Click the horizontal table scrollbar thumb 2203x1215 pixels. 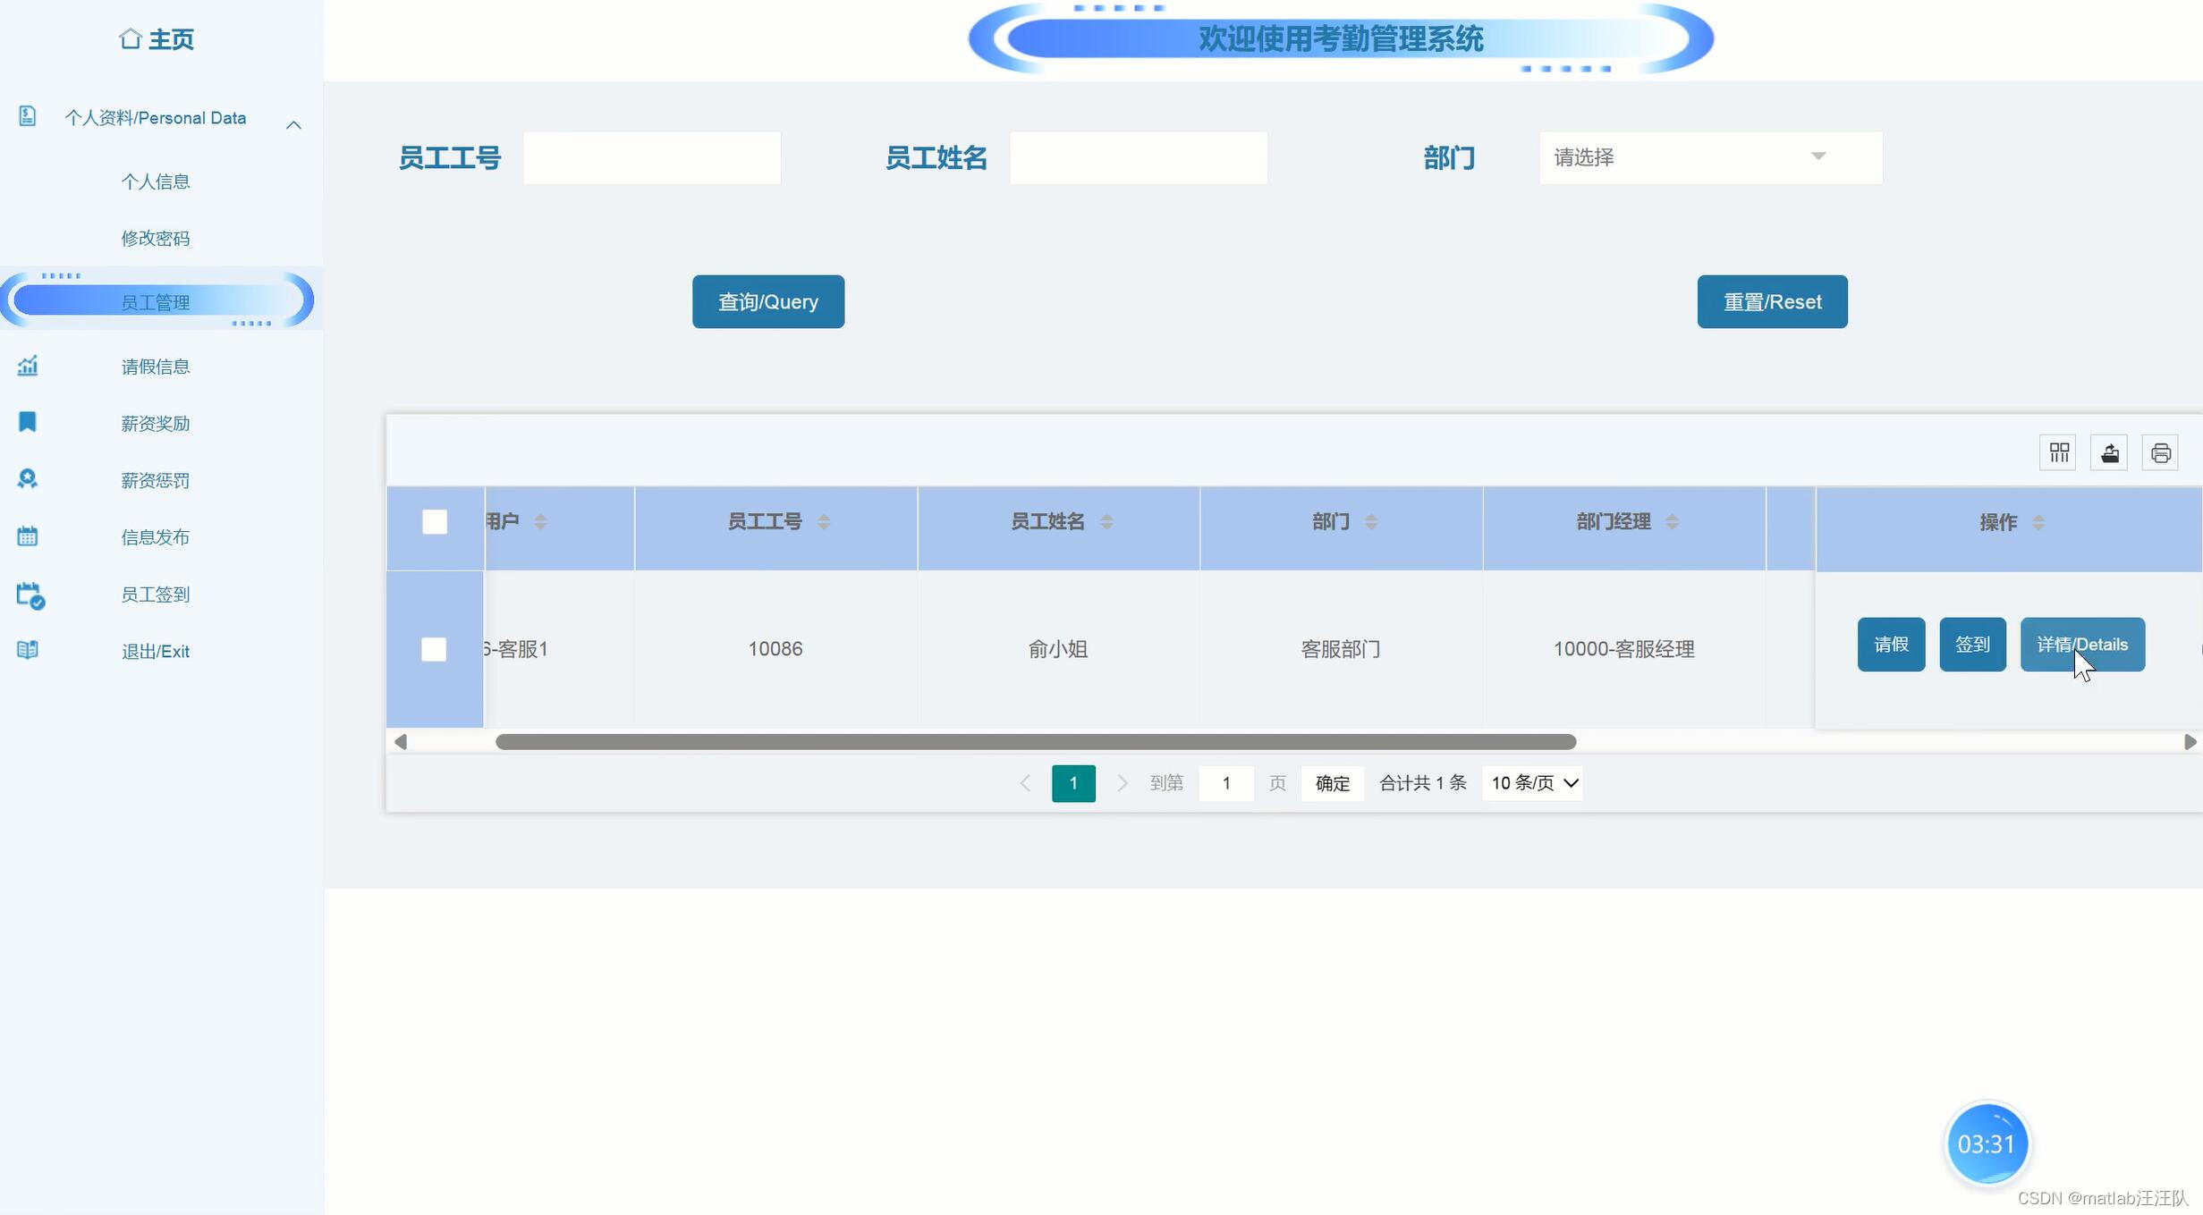pyautogui.click(x=1035, y=742)
